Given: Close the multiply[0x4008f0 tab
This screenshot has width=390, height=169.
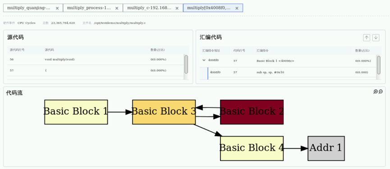Looking at the screenshot, I should pos(237,8).
